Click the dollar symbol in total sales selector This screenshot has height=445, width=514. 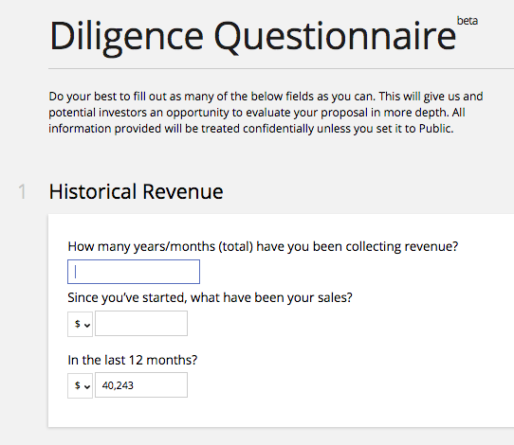click(78, 324)
